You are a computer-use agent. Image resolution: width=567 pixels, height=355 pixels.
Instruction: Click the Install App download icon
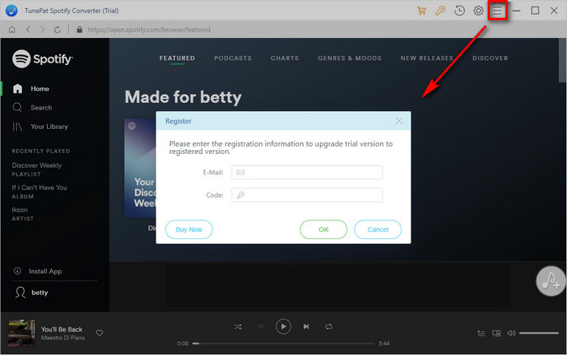17,271
